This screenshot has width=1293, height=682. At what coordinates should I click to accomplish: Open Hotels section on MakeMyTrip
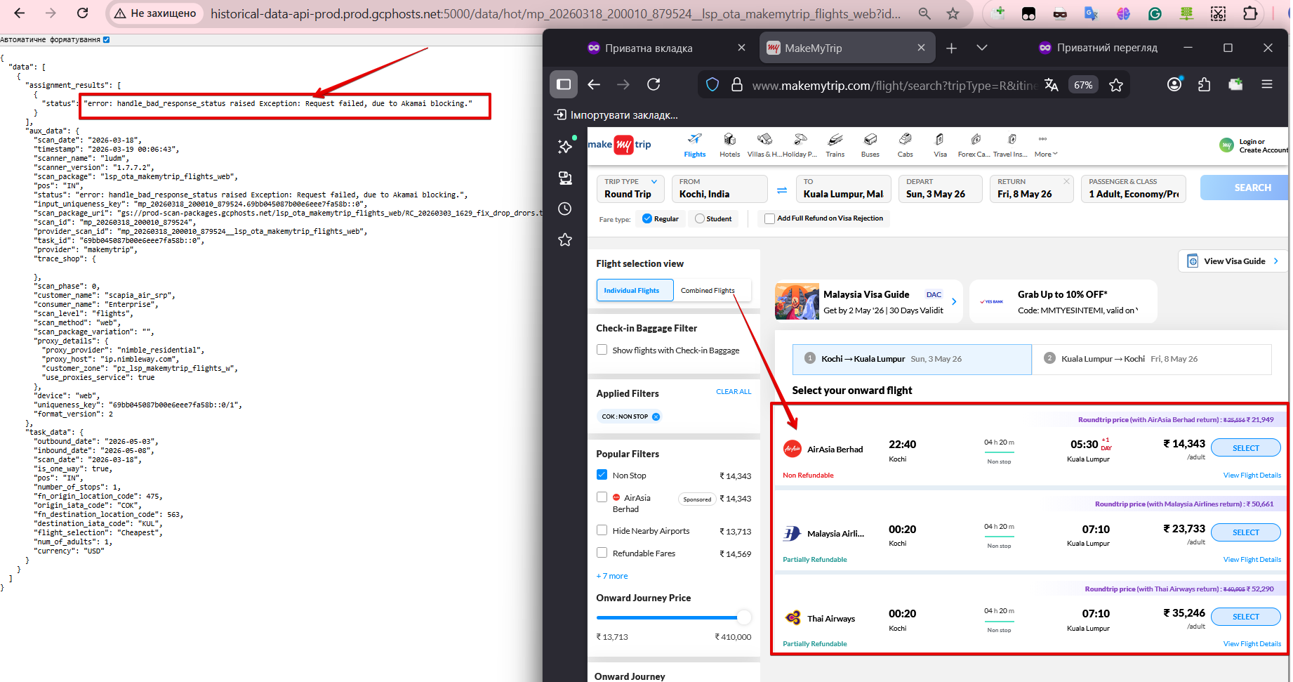click(x=729, y=145)
